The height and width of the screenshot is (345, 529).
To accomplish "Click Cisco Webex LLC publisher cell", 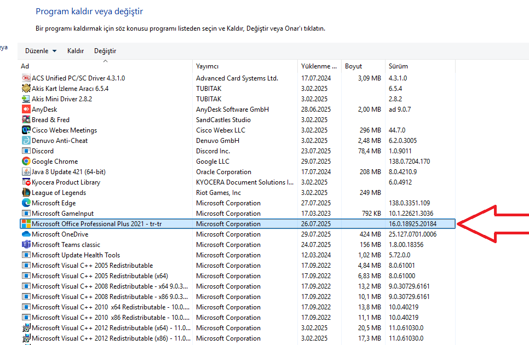I will coord(221,130).
